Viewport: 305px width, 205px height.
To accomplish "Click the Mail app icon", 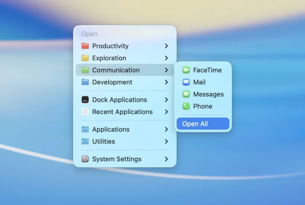I will [x=186, y=82].
